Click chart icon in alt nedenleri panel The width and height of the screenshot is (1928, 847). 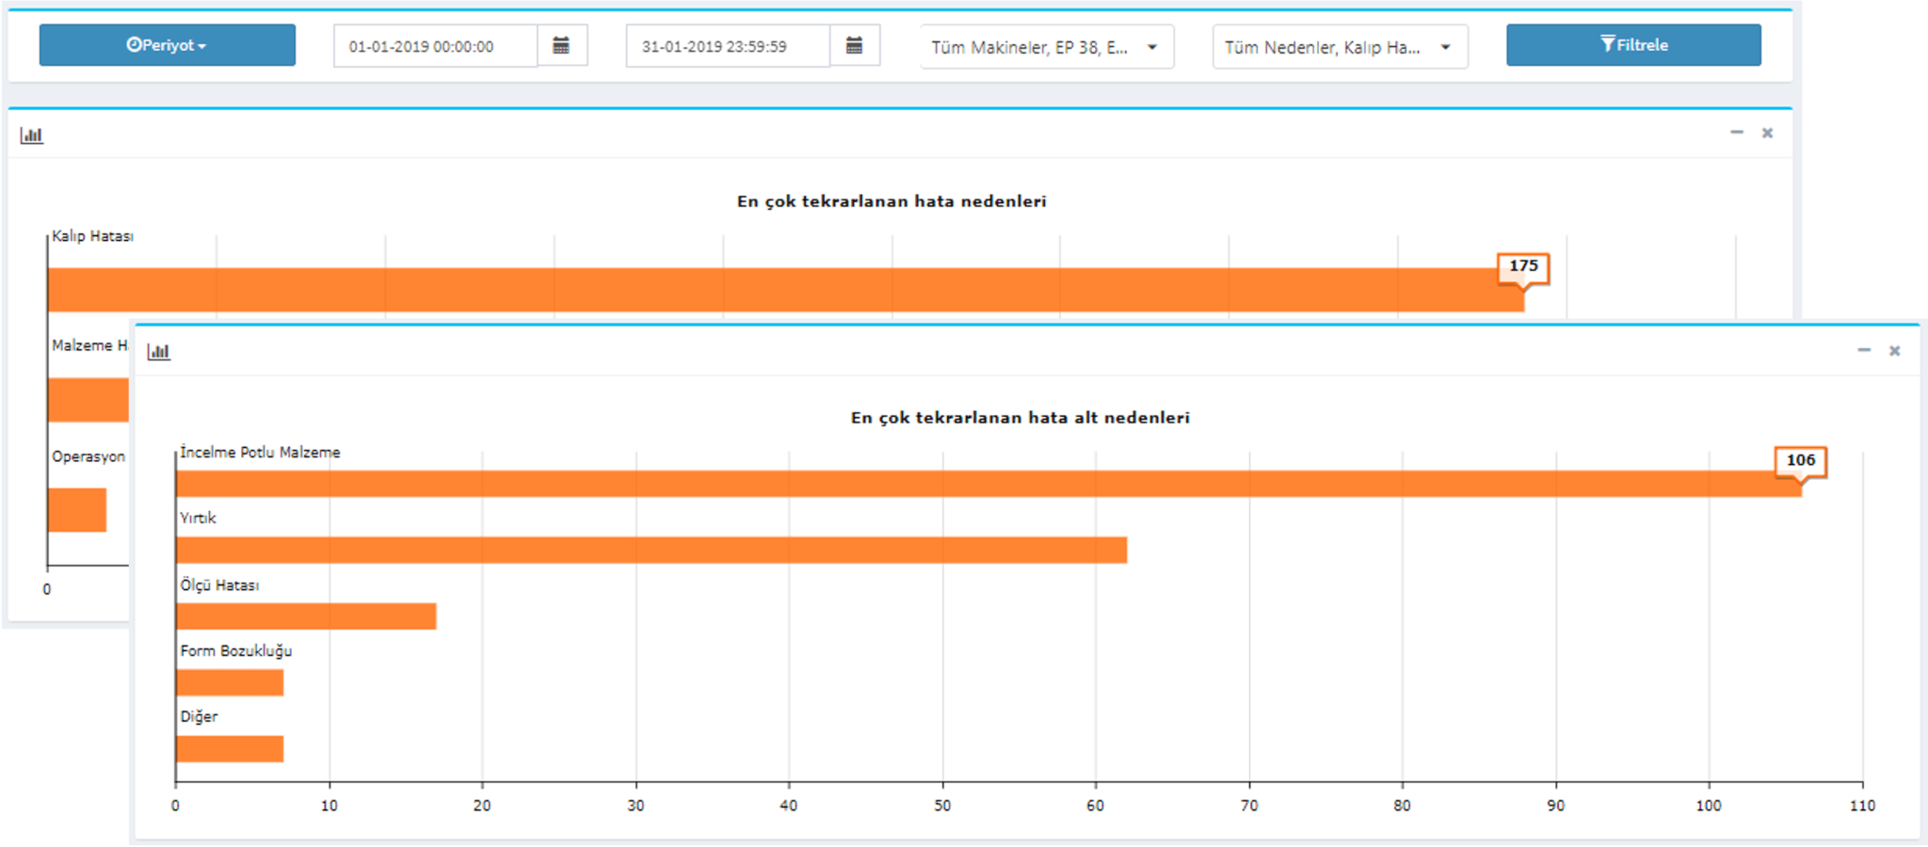pyautogui.click(x=159, y=352)
